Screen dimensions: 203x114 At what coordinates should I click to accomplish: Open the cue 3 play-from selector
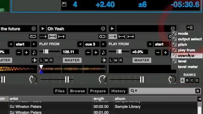(92, 44)
